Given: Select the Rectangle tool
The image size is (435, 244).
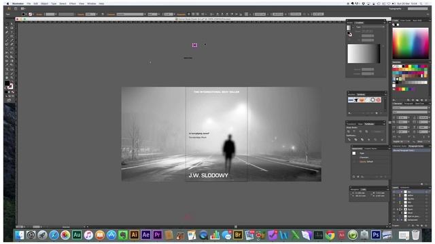Looking at the screenshot, I should pos(12,36).
